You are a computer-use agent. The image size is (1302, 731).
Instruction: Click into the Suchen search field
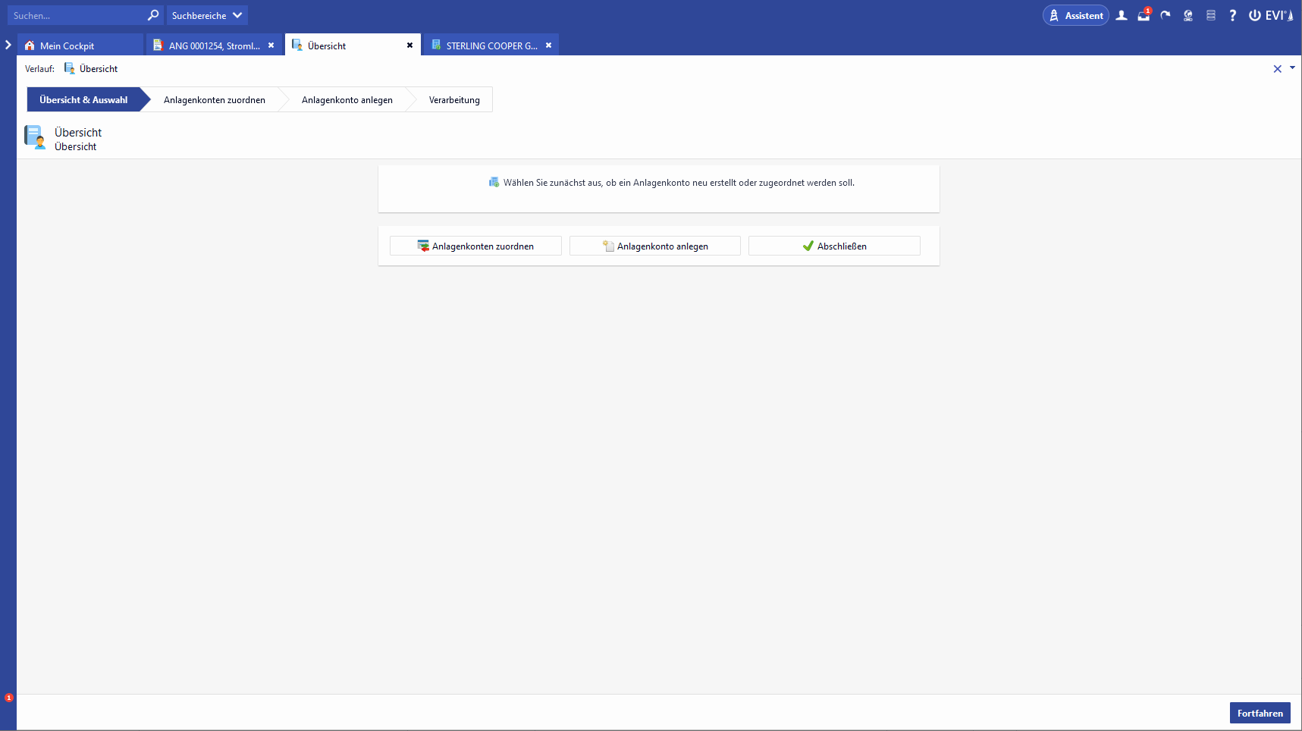pyautogui.click(x=76, y=15)
